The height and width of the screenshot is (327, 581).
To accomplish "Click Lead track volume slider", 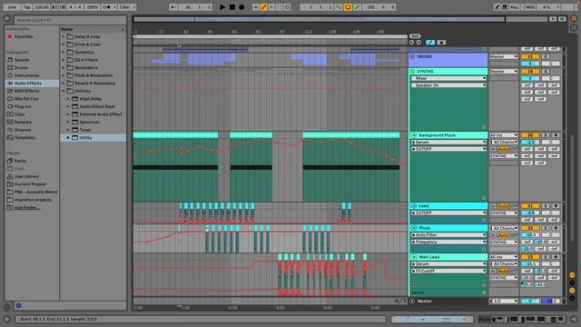I will pos(530,213).
